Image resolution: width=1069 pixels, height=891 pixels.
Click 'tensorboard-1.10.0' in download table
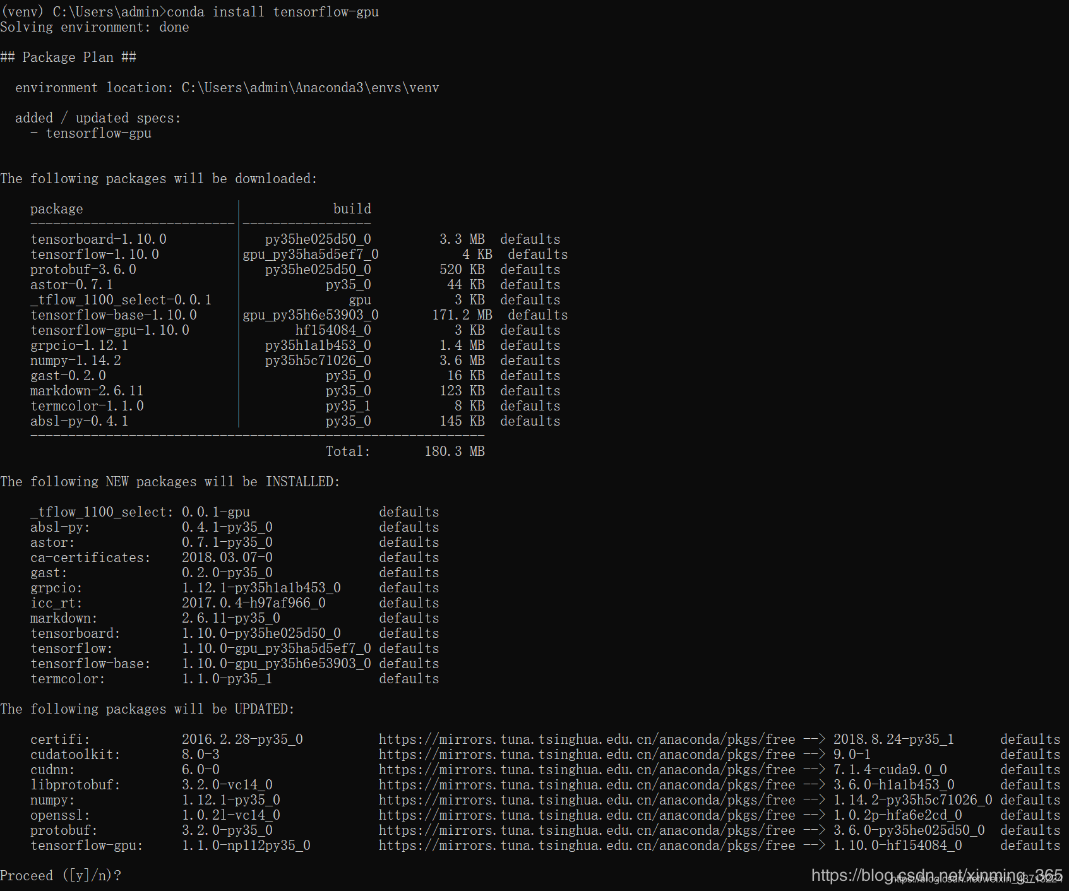[x=99, y=239]
